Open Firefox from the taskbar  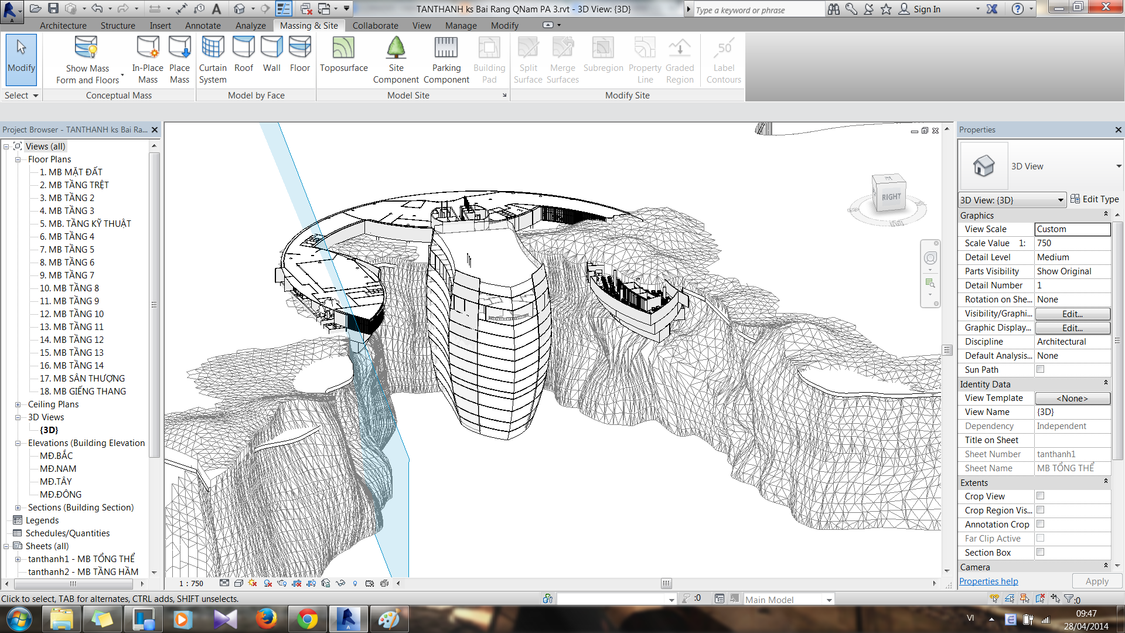(x=266, y=619)
